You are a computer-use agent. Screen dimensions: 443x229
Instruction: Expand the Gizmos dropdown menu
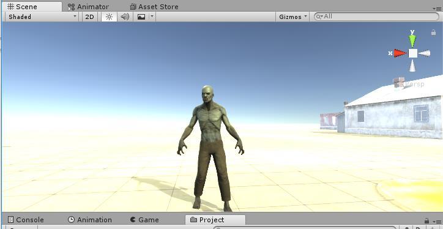click(x=292, y=17)
